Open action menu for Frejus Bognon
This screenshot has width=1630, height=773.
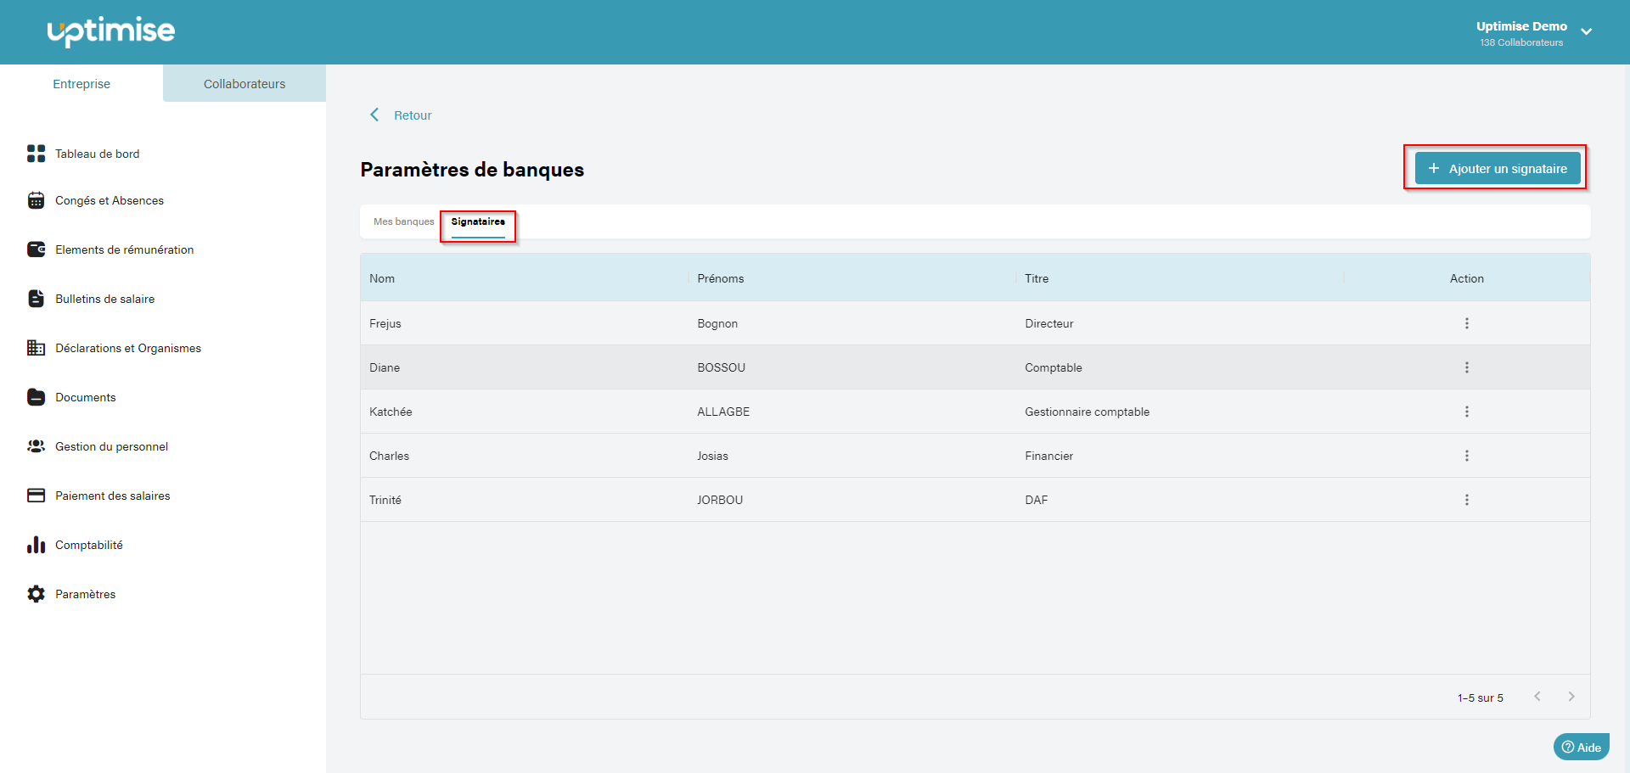point(1466,323)
